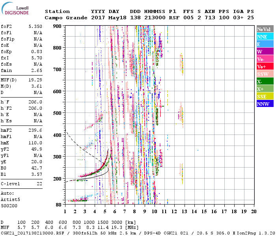
Task: Select the E blue legend swatch
Action: point(265,44)
